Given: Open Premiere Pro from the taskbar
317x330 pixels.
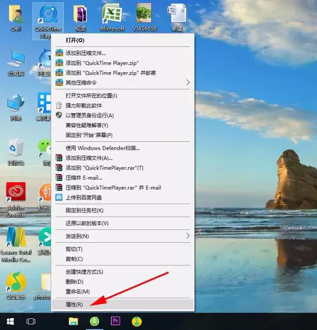Looking at the screenshot, I should click(x=116, y=321).
